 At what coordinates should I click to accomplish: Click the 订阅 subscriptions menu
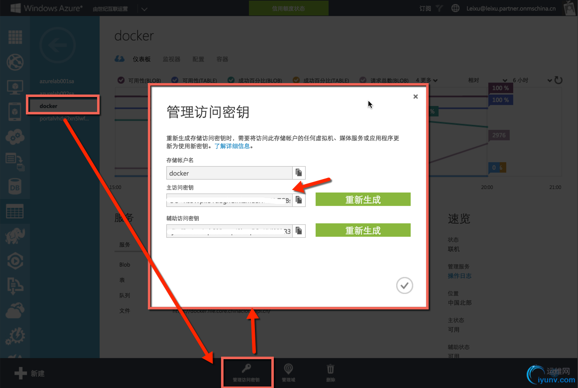pos(425,8)
